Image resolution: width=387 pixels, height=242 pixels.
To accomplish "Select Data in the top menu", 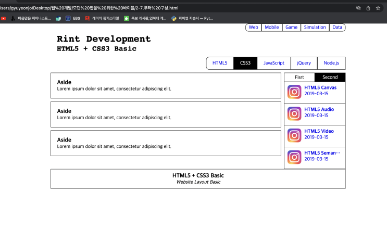I will pos(337,27).
